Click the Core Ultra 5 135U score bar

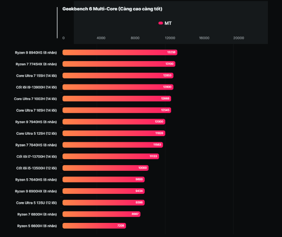pos(103,203)
